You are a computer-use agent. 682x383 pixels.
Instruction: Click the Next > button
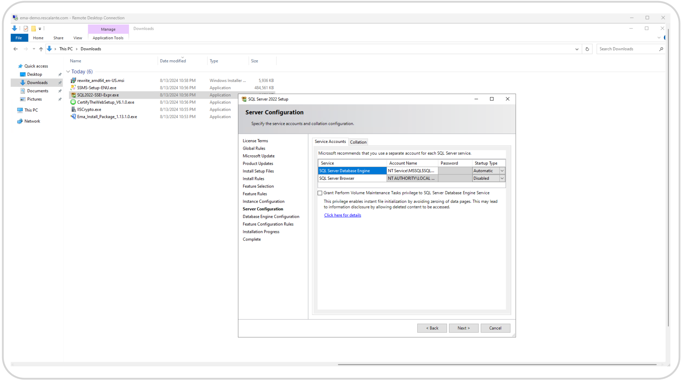tap(464, 328)
